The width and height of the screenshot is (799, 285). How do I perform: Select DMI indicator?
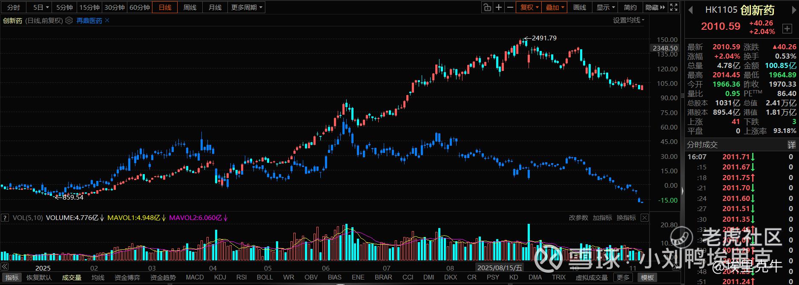429,277
